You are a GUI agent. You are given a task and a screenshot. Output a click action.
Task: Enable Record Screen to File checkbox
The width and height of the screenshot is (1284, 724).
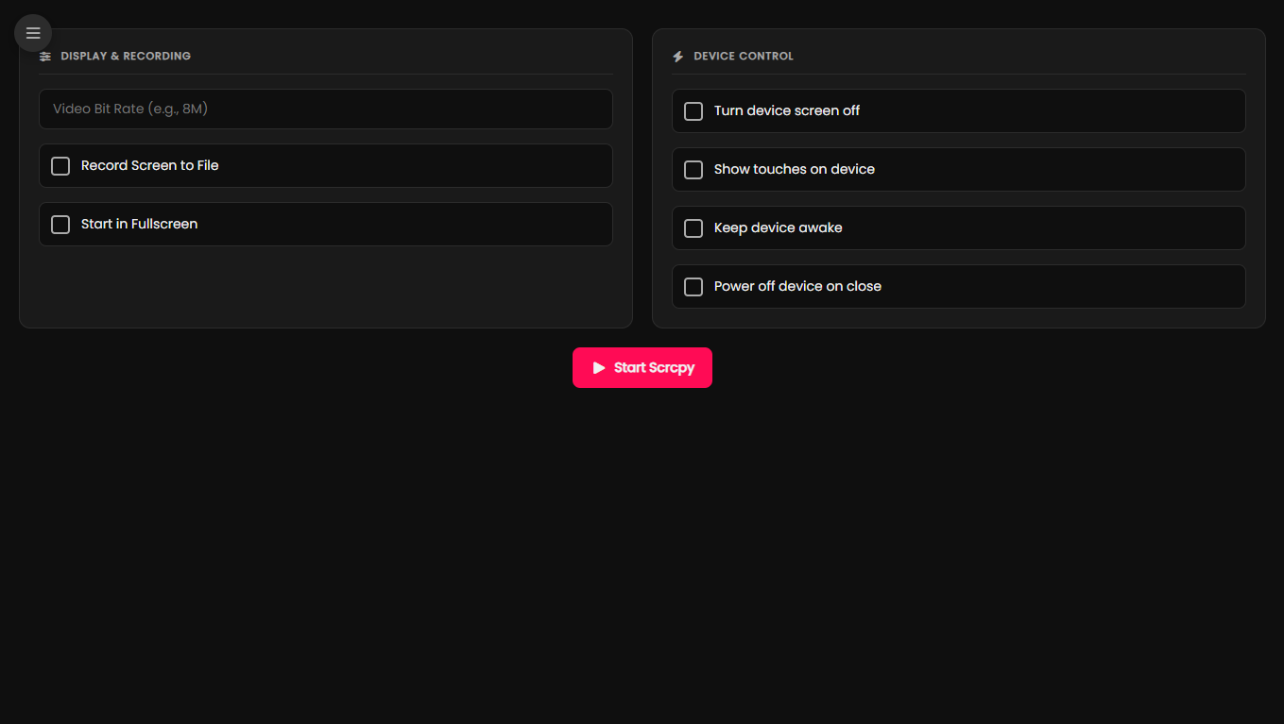60,166
